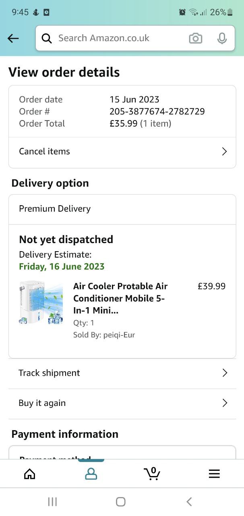Open camera visual search
The height and width of the screenshot is (516, 244).
pyautogui.click(x=195, y=38)
